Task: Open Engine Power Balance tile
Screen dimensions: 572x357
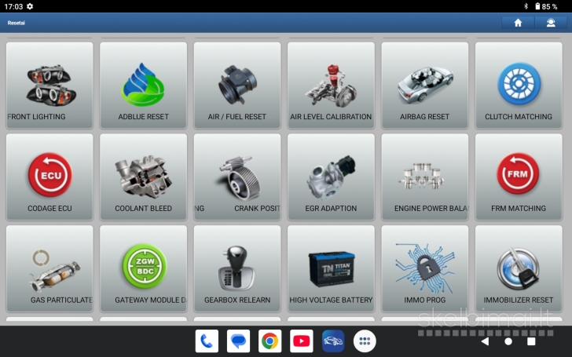Action: [424, 177]
